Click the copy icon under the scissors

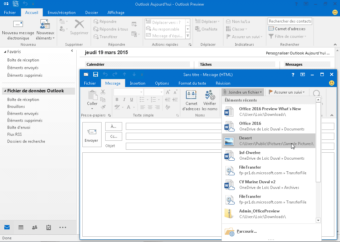pyautogui.click(x=103, y=100)
